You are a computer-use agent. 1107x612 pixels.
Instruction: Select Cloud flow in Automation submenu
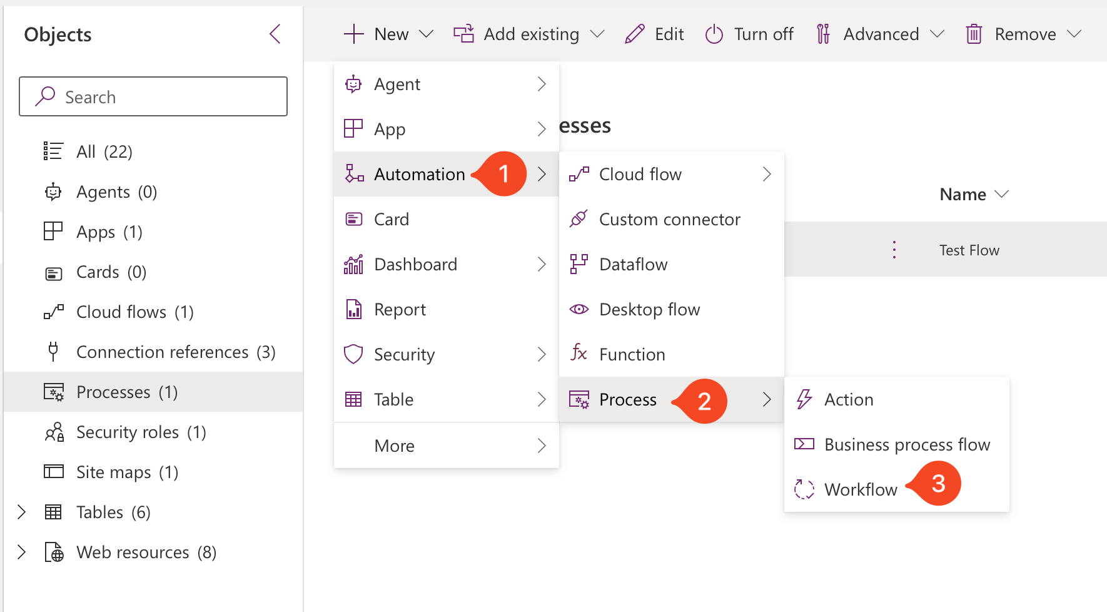point(672,174)
